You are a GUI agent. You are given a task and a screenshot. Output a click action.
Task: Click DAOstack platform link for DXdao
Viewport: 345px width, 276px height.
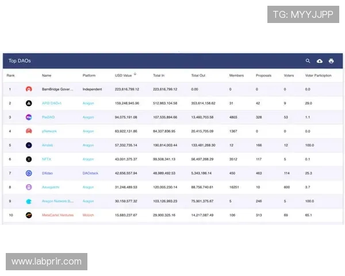(x=91, y=173)
